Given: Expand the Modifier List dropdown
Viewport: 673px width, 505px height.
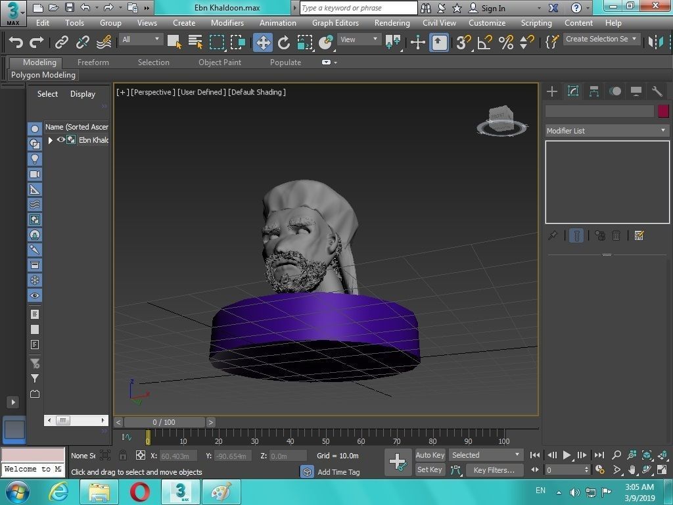Looking at the screenshot, I should 607,131.
